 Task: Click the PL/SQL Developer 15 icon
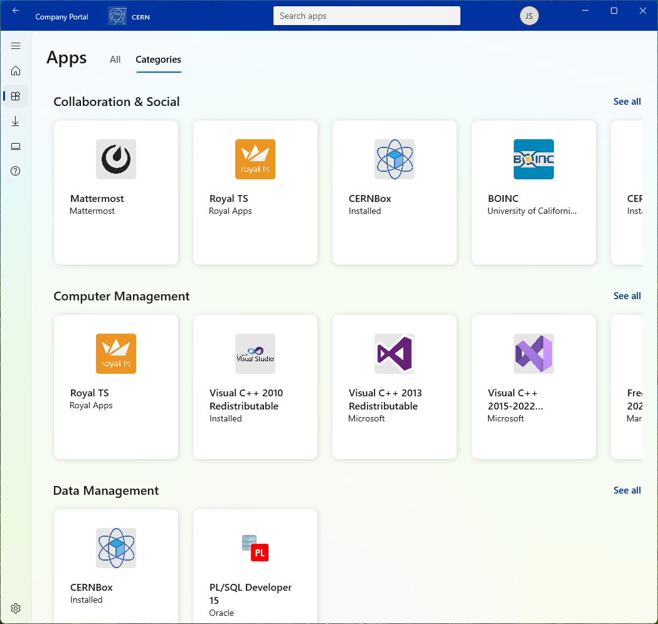(255, 547)
